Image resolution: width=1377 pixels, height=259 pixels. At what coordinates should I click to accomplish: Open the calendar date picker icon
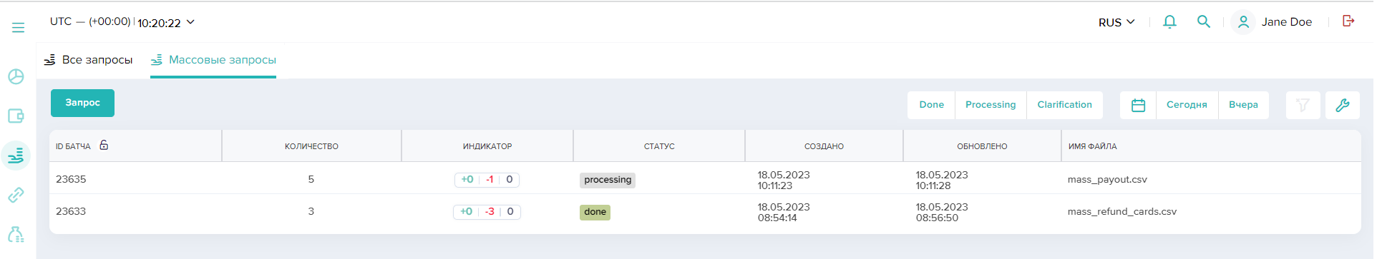1138,105
